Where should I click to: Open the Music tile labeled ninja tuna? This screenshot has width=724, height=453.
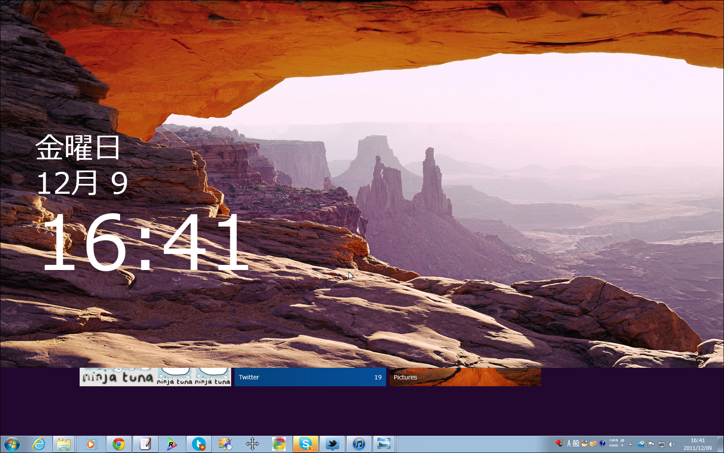[155, 377]
